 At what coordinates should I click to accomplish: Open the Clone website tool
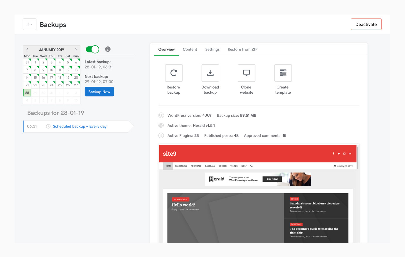[247, 73]
